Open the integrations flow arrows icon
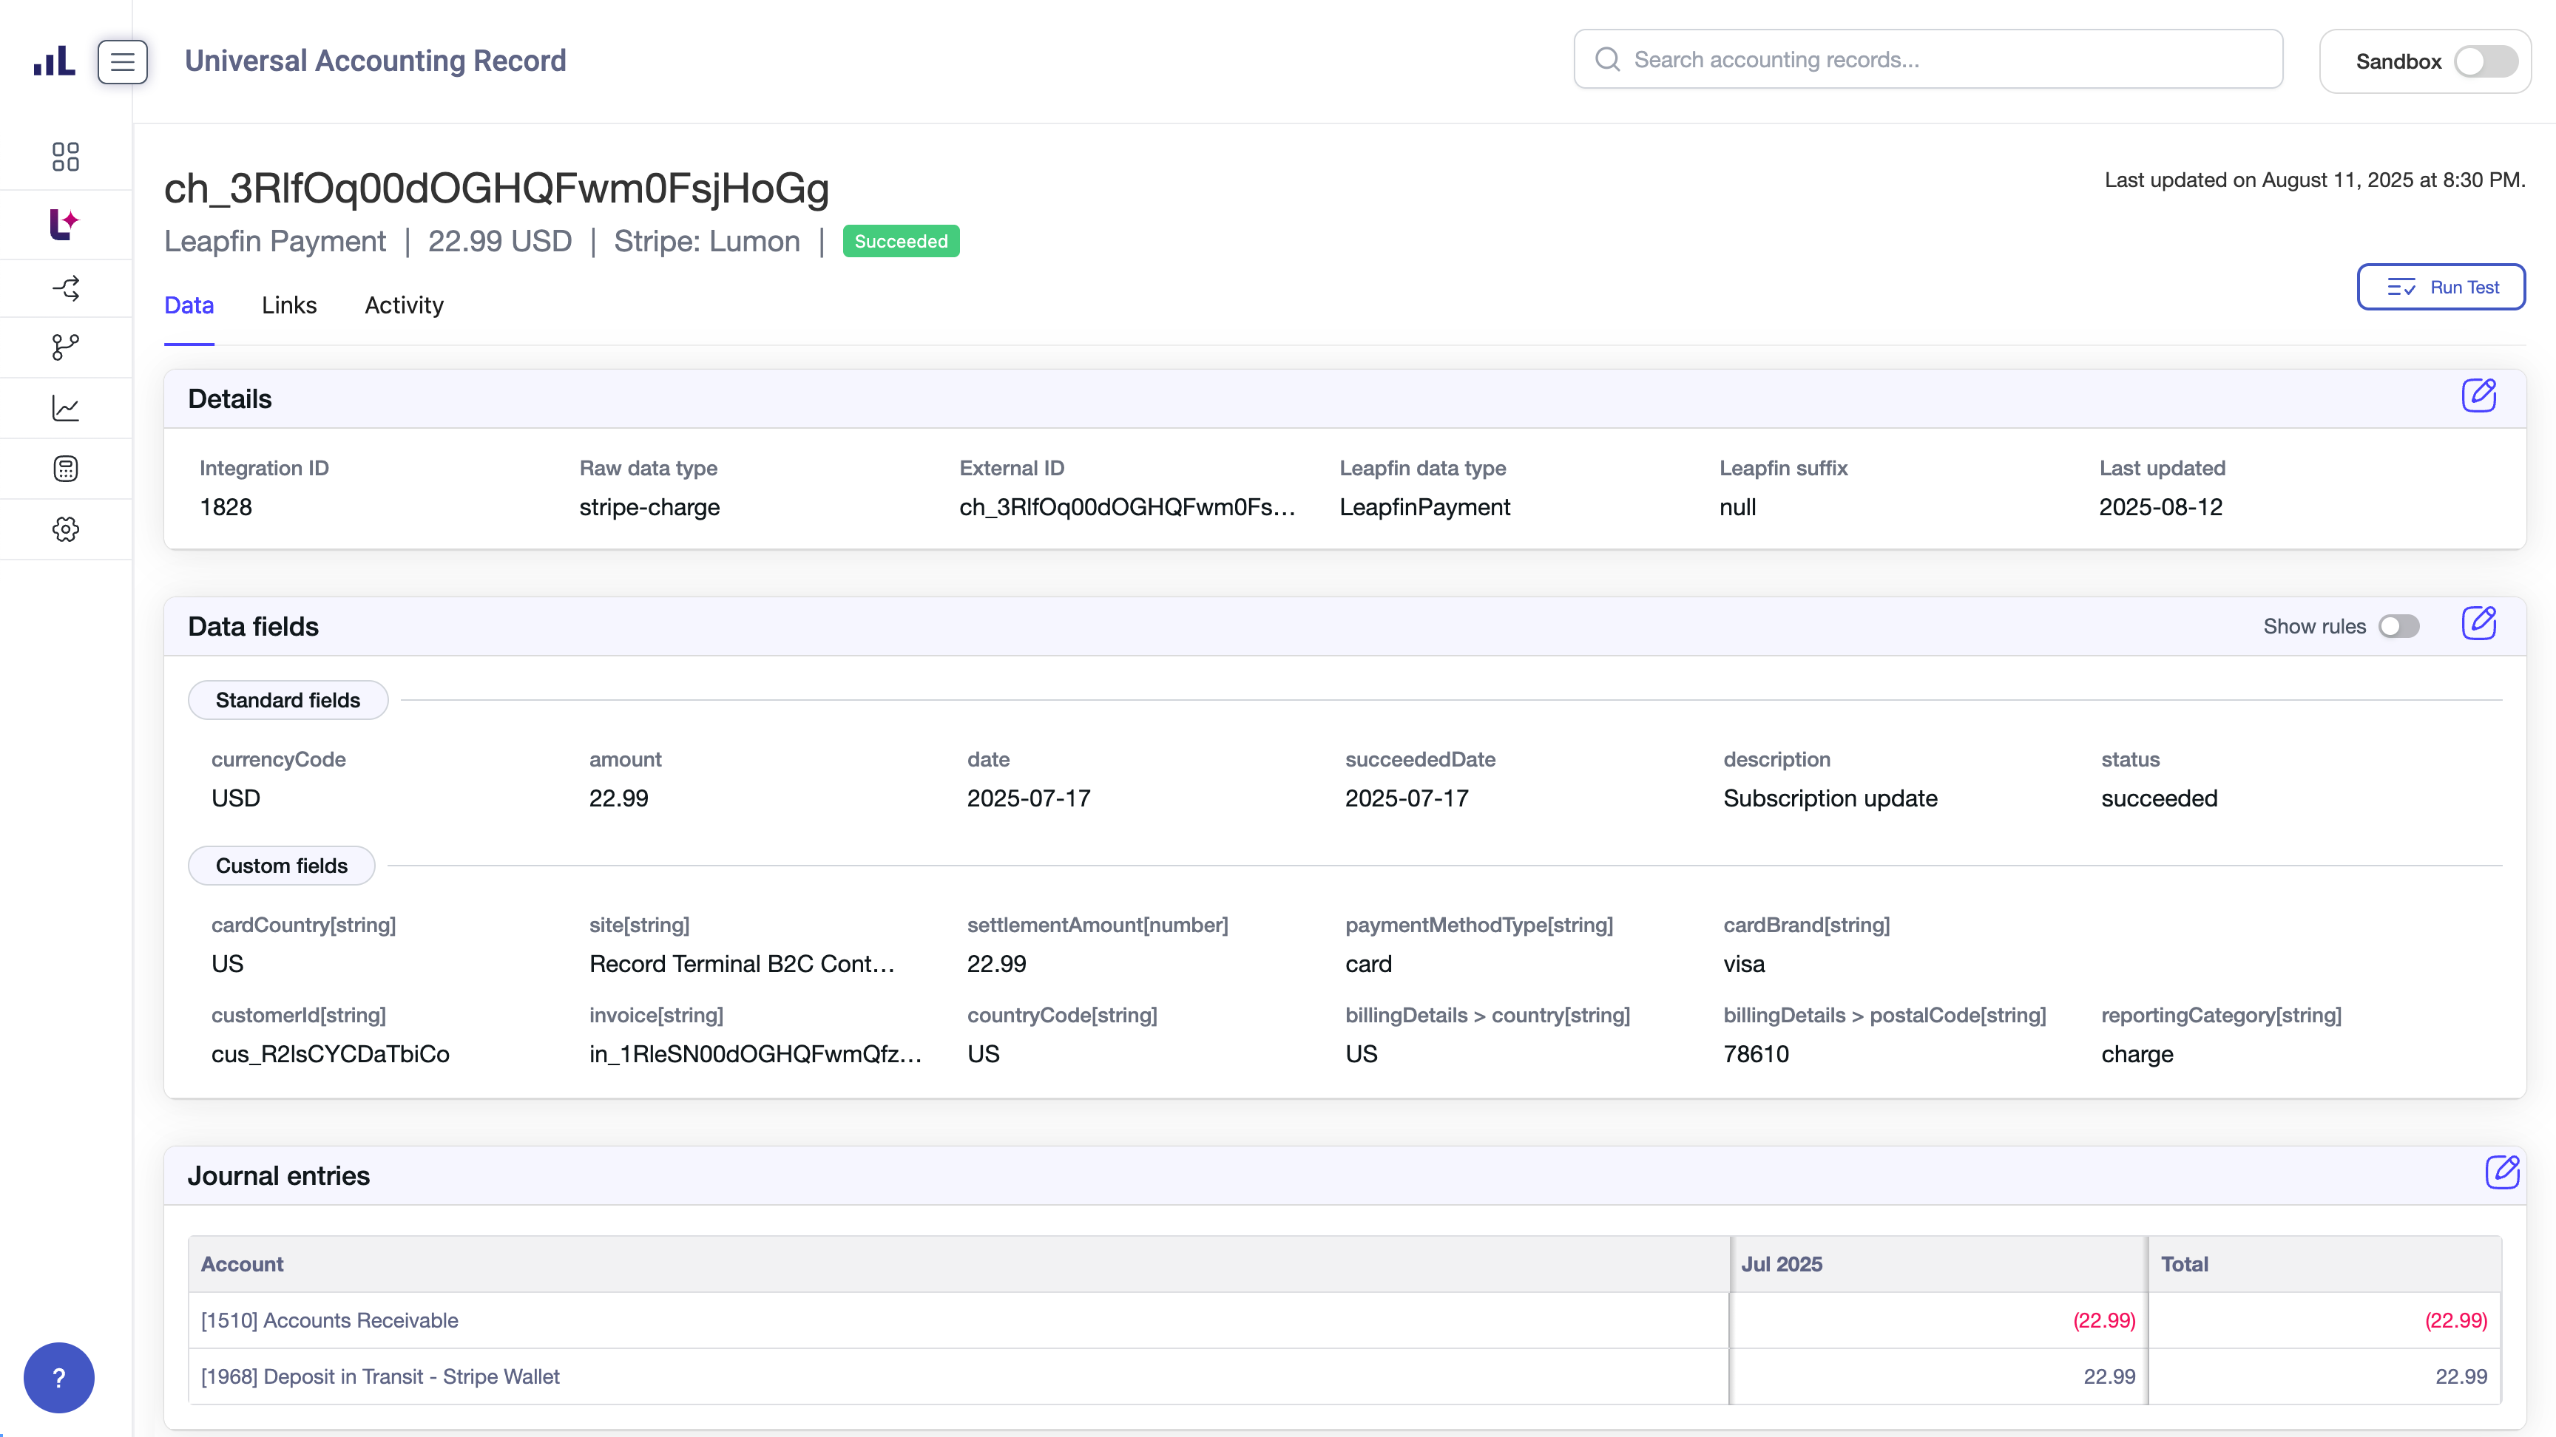This screenshot has height=1437, width=2556. tap(66, 288)
